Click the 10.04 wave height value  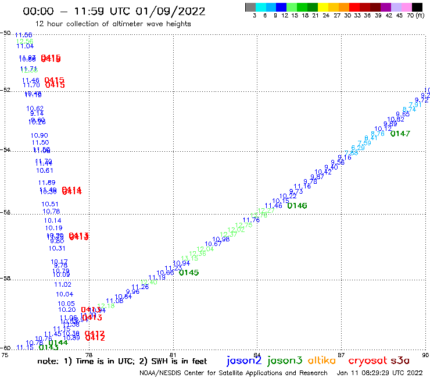(64, 294)
